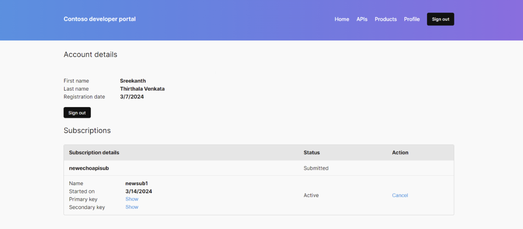
Task: Click the Submitted status label
Action: click(x=316, y=168)
